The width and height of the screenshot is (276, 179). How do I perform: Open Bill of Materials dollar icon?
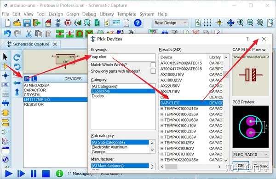(107, 23)
